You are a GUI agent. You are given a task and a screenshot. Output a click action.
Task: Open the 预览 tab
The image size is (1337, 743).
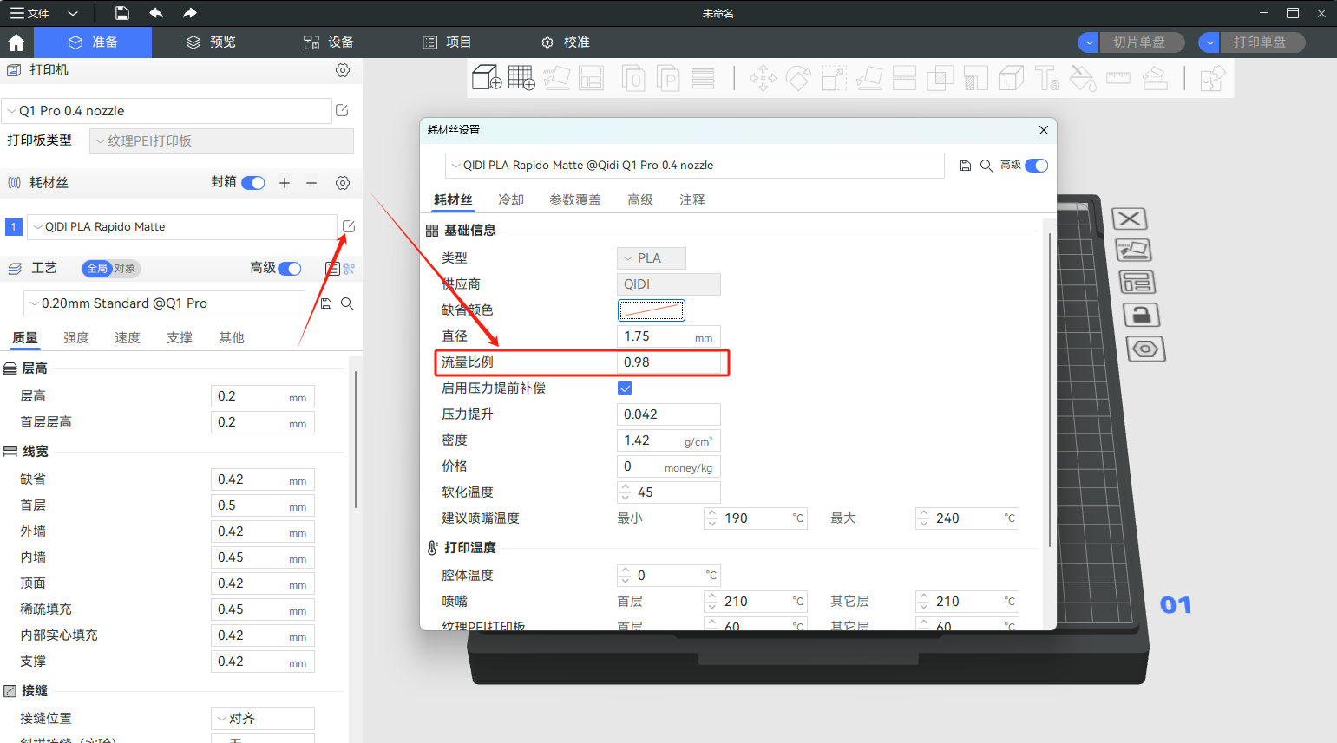click(212, 42)
